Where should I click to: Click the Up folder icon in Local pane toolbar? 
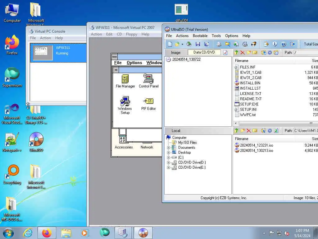click(x=236, y=131)
